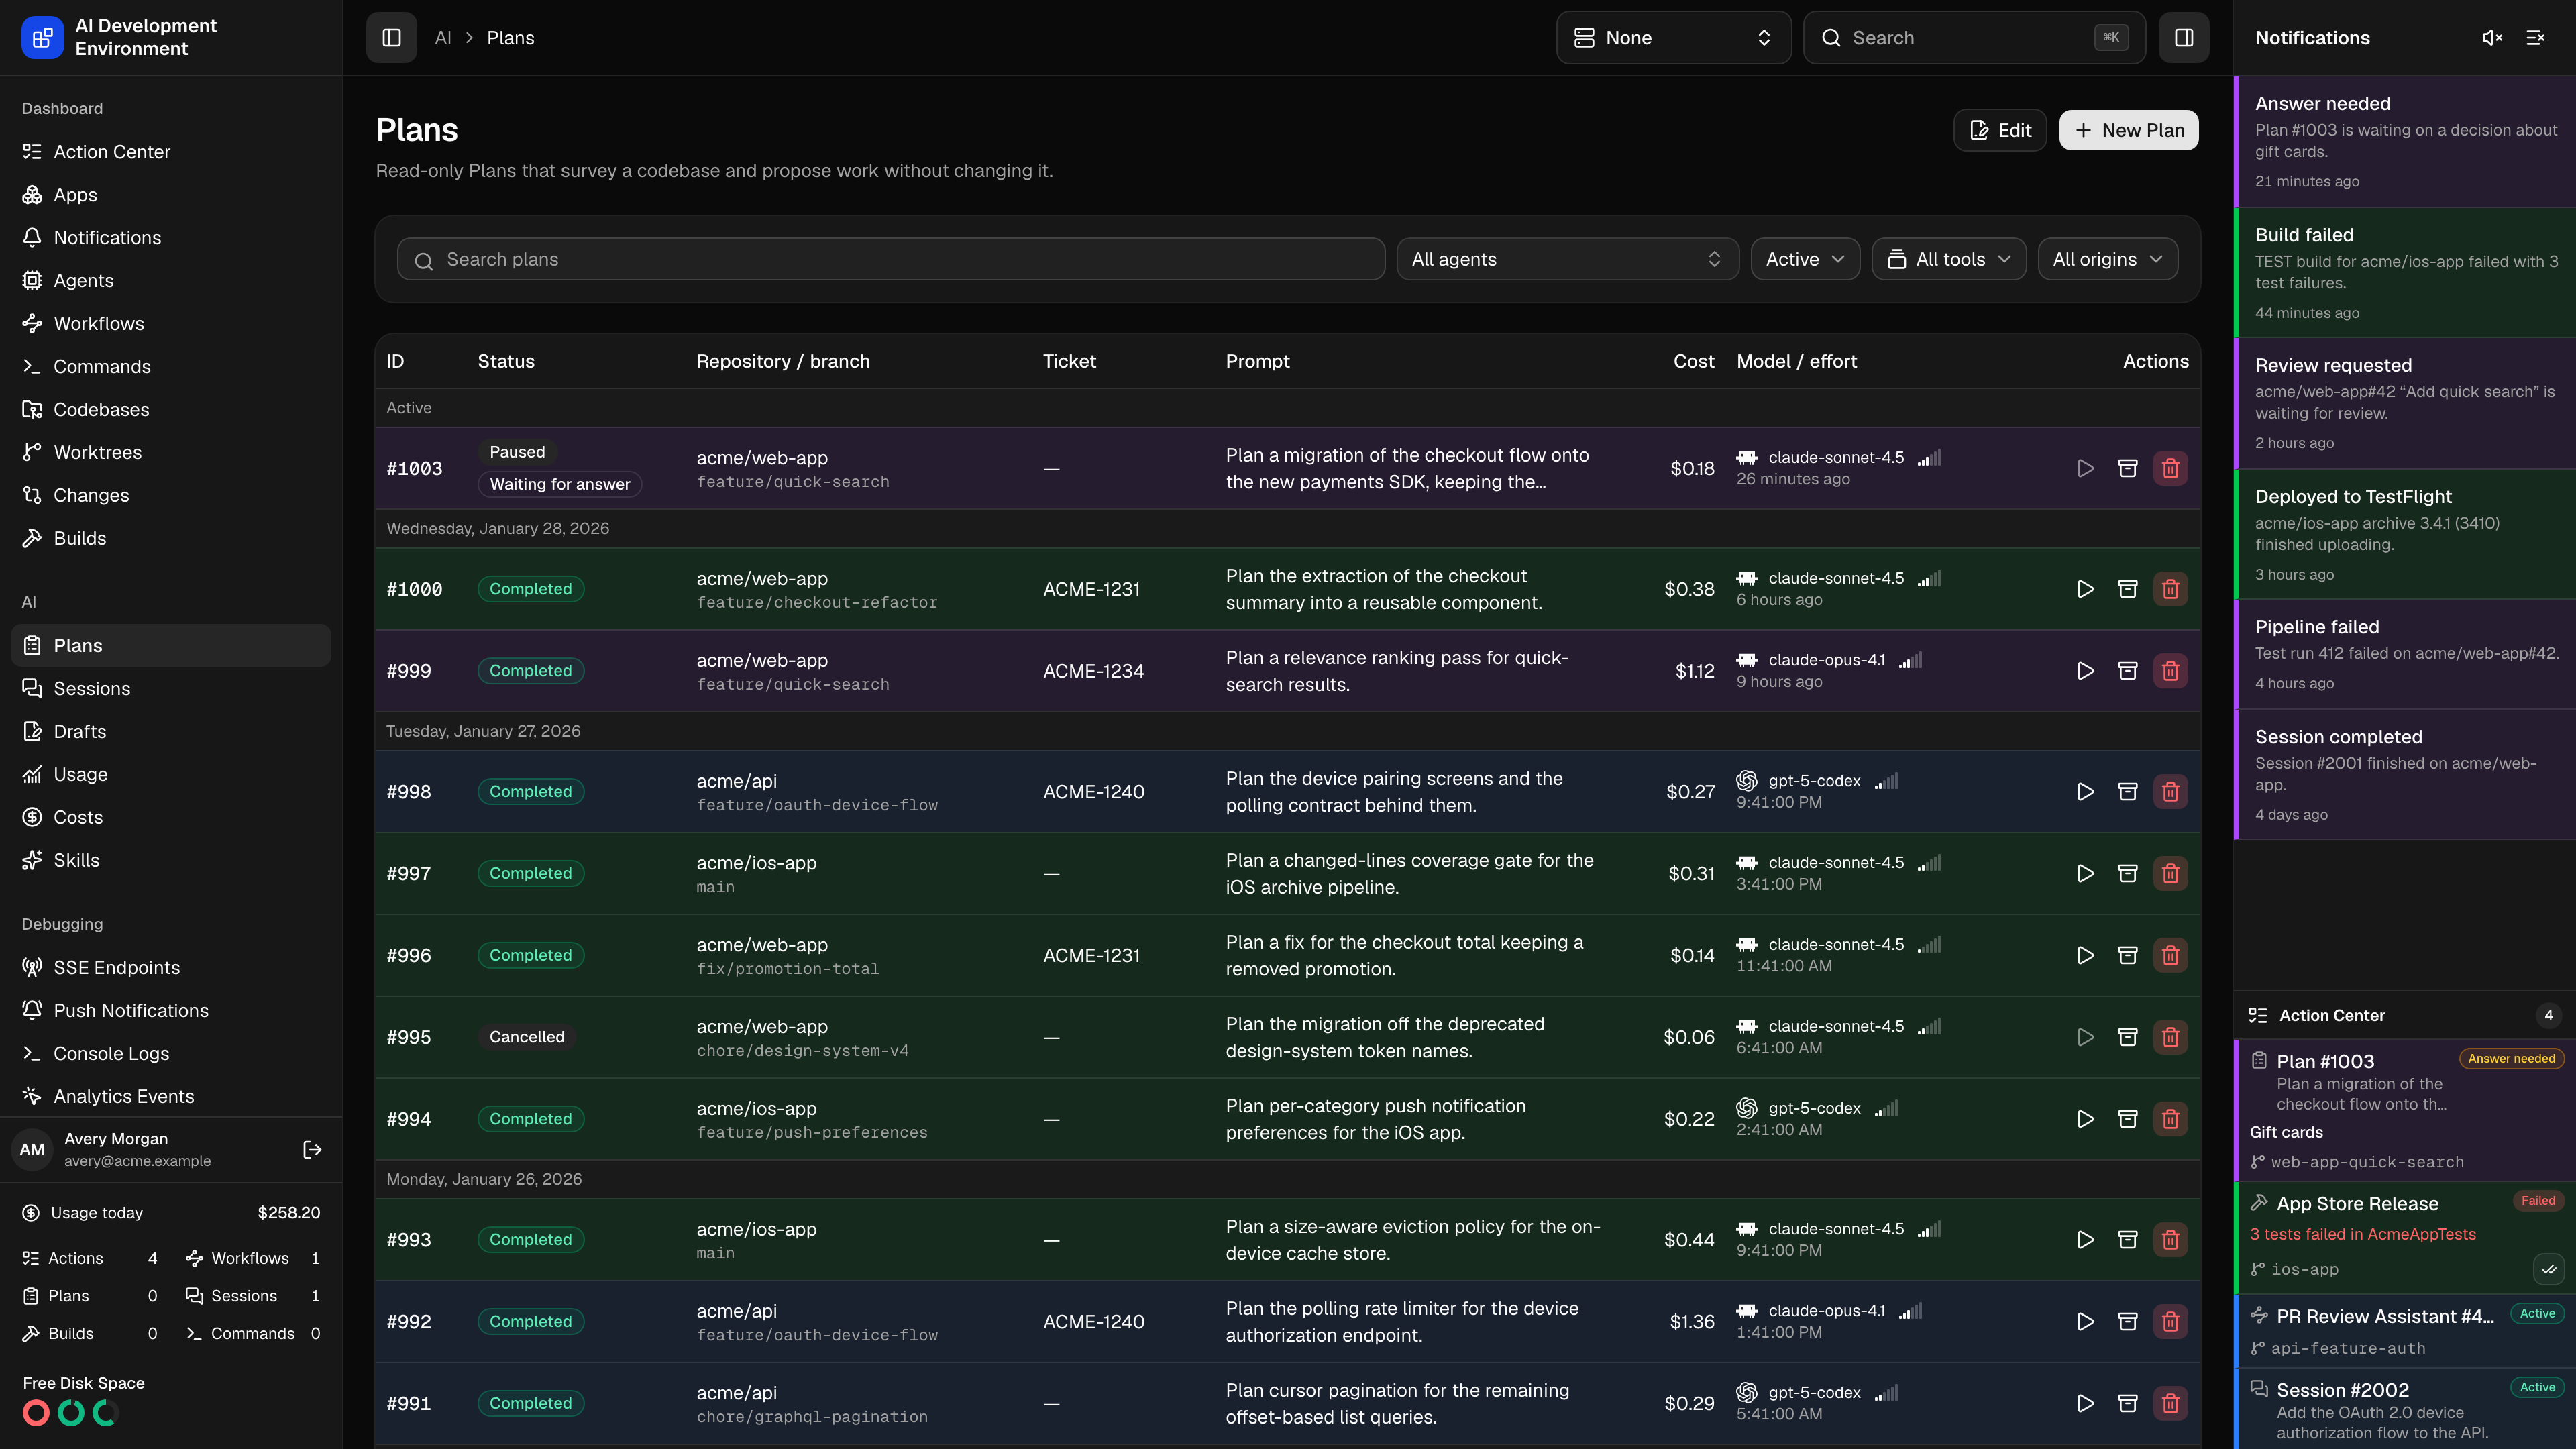
Task: Open Codebases from the sidebar
Action: tap(171, 410)
